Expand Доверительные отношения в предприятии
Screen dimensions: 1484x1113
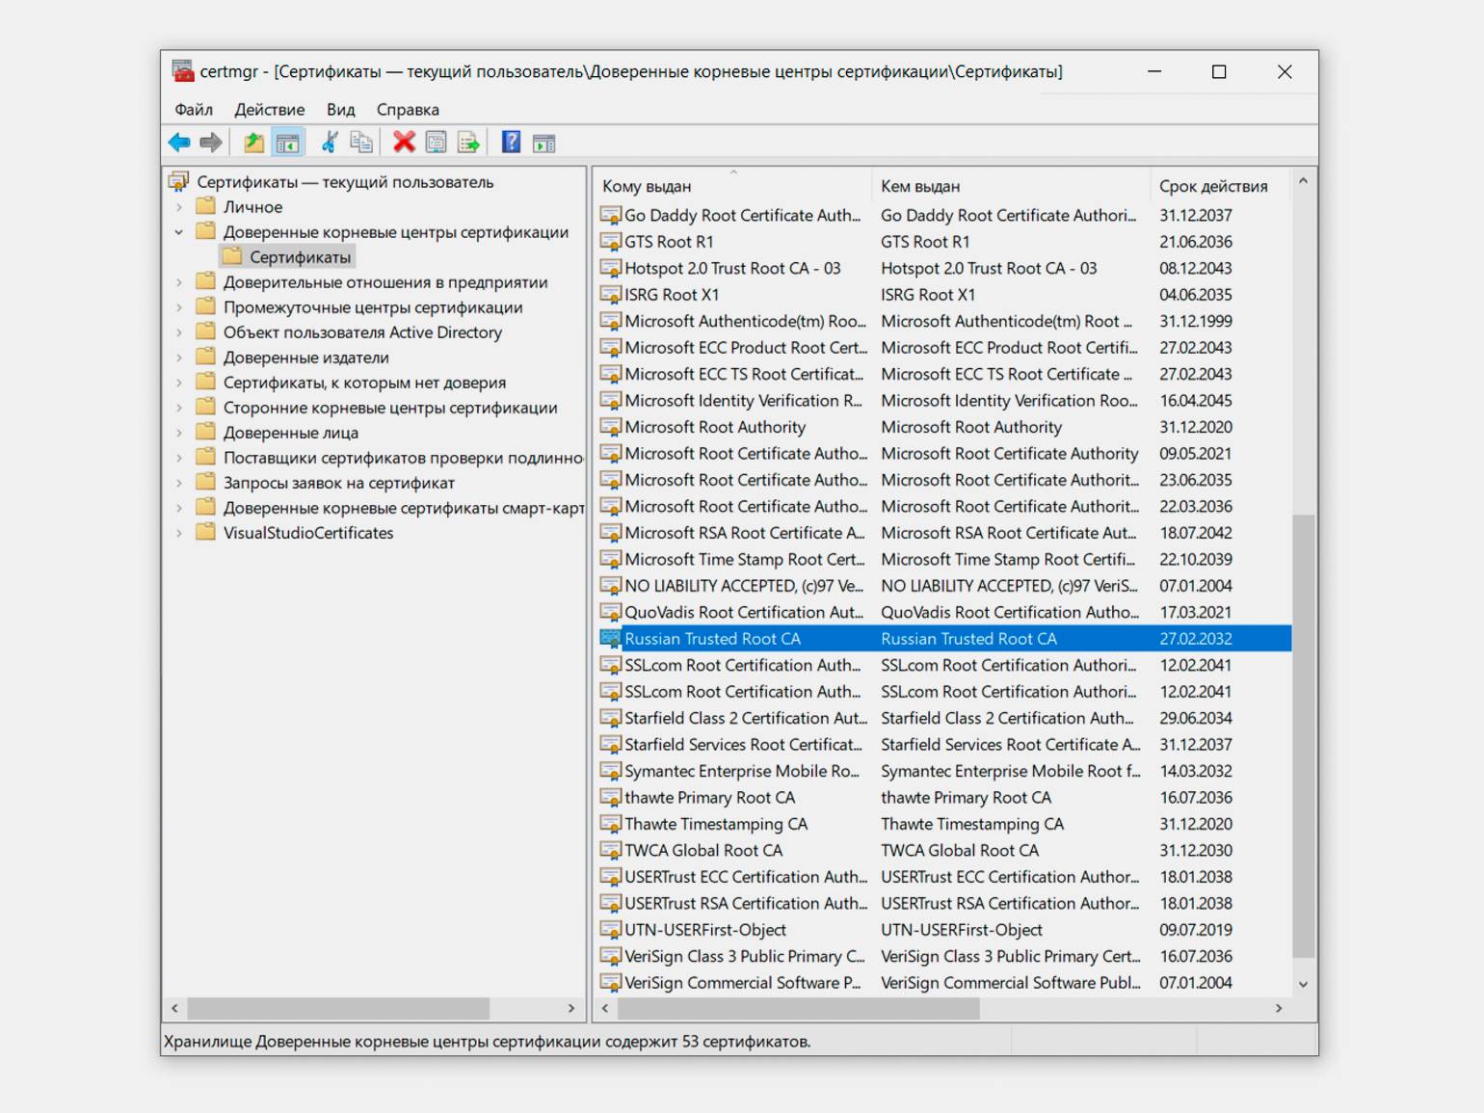(179, 282)
